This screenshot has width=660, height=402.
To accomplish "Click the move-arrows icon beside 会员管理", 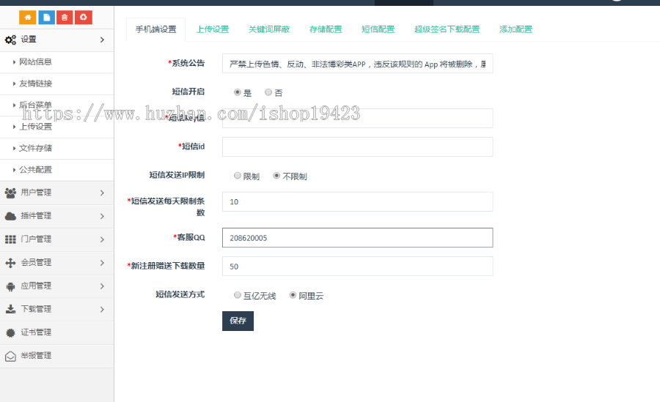I will click(x=10, y=263).
